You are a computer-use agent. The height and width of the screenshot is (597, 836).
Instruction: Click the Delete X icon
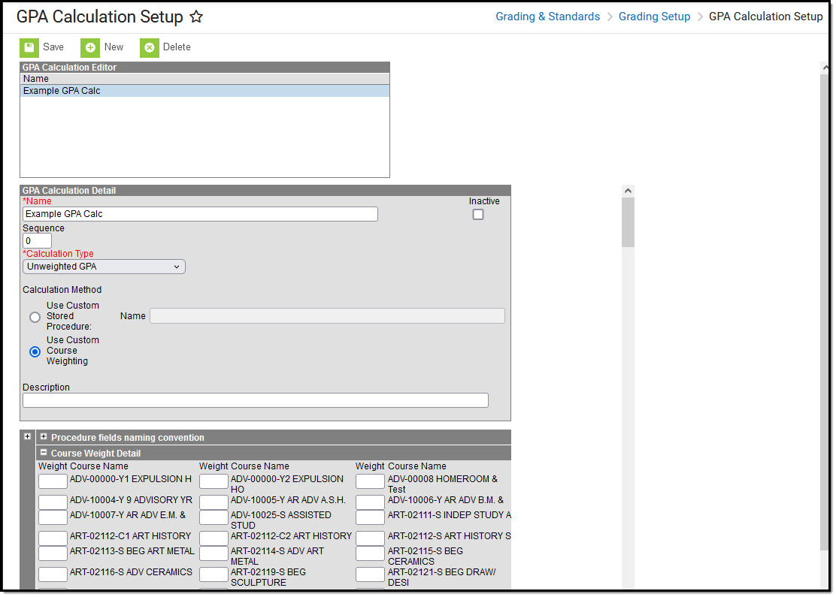coord(150,47)
